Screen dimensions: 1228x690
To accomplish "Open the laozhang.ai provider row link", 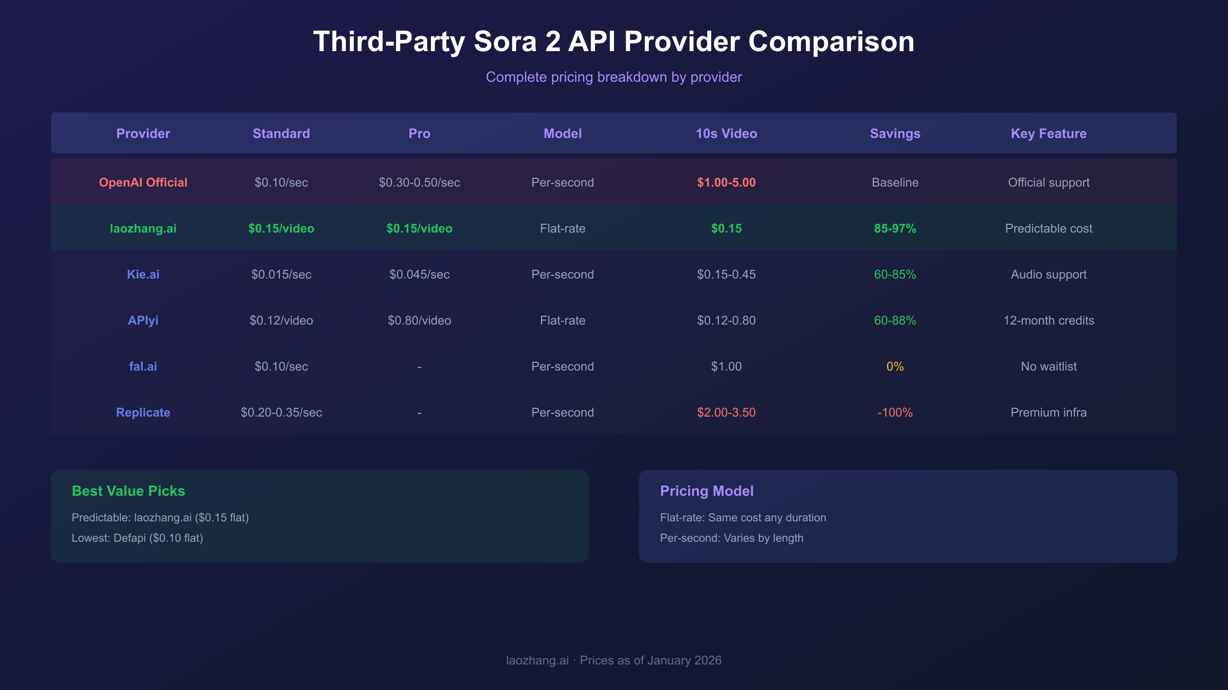I will click(x=143, y=228).
